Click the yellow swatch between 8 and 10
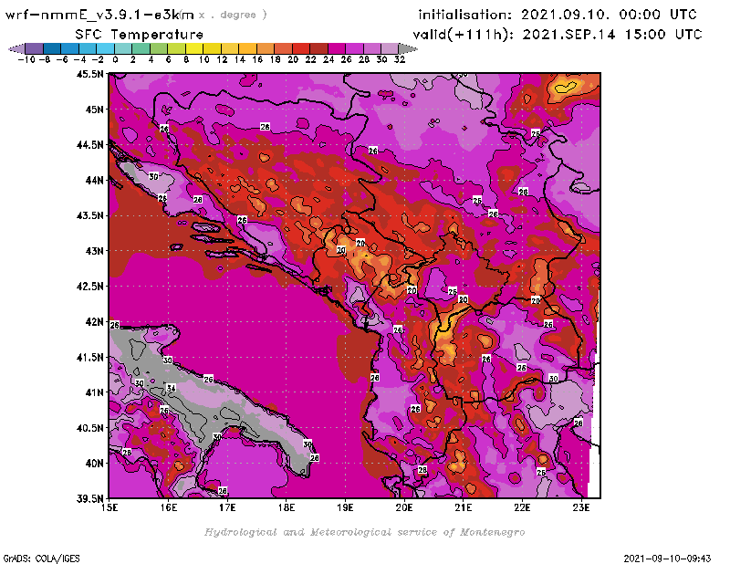 (194, 48)
